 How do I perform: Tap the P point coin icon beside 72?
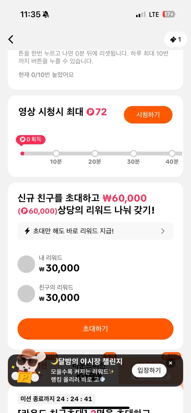point(90,112)
